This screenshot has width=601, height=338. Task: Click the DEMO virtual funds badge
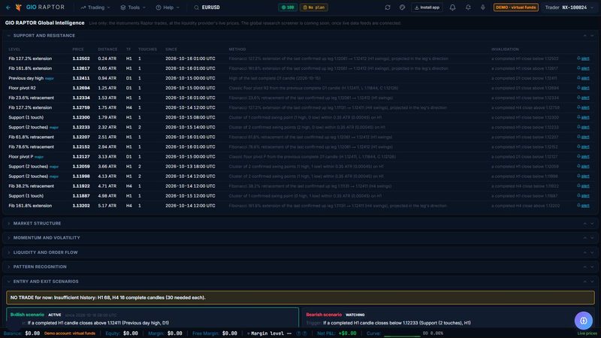(x=515, y=8)
